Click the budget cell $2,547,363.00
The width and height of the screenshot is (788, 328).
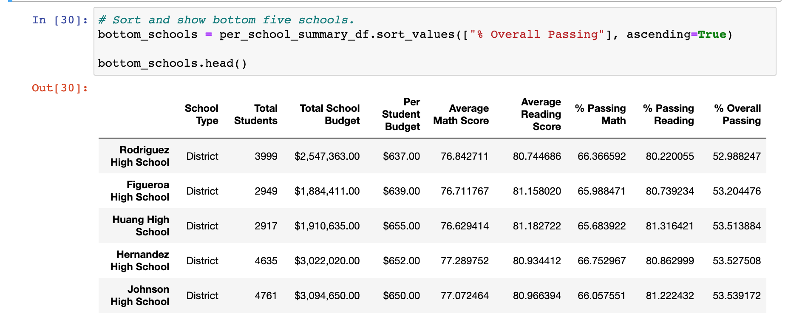[x=327, y=156]
